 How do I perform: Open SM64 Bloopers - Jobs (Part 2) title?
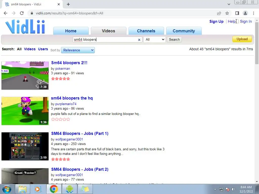80,169
